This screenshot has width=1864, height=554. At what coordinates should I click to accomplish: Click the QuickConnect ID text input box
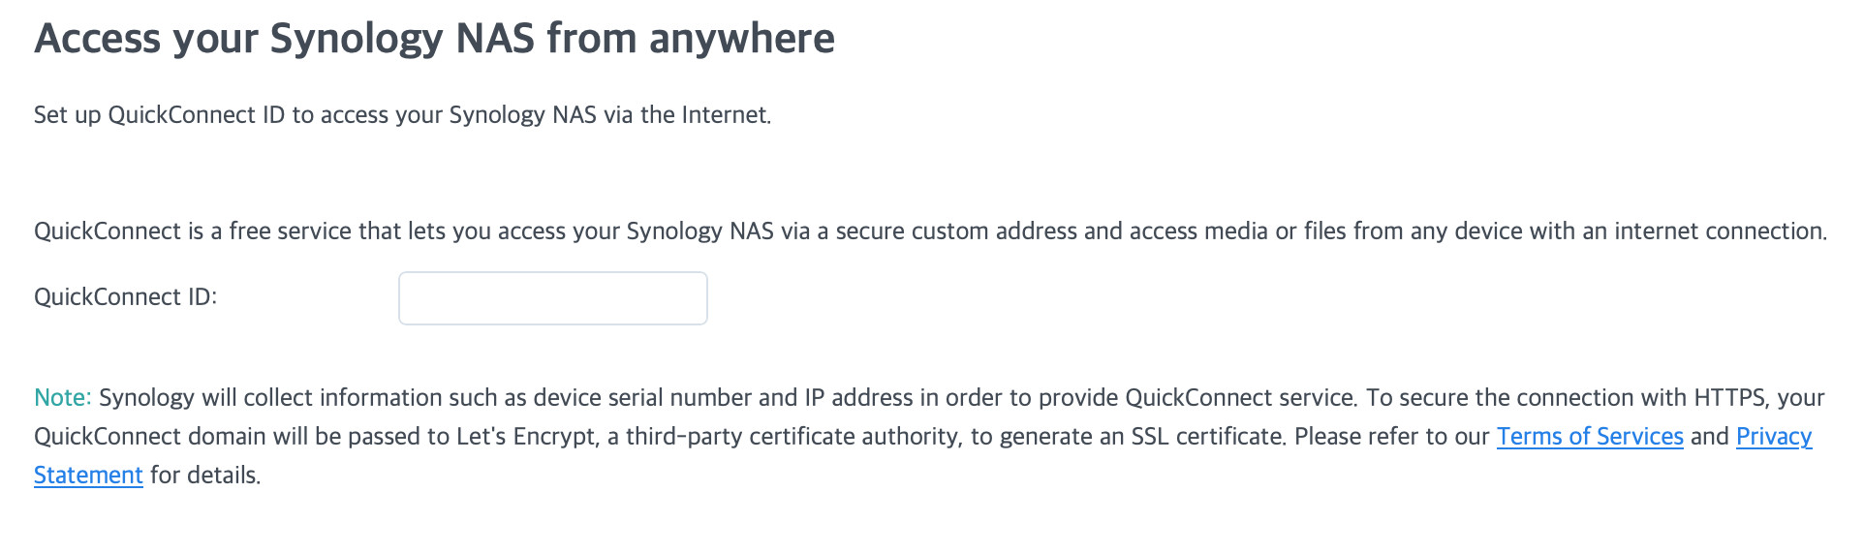552,298
